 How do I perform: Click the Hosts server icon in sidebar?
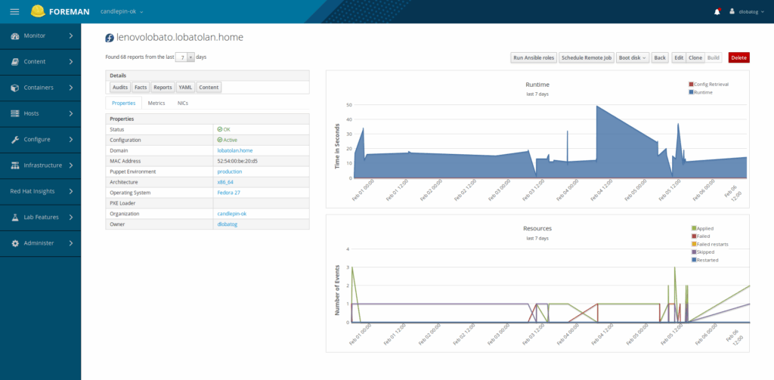tap(15, 113)
